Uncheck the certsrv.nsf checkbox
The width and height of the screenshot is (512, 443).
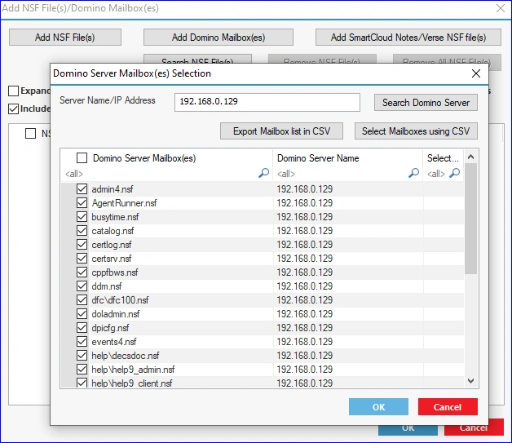pos(82,259)
